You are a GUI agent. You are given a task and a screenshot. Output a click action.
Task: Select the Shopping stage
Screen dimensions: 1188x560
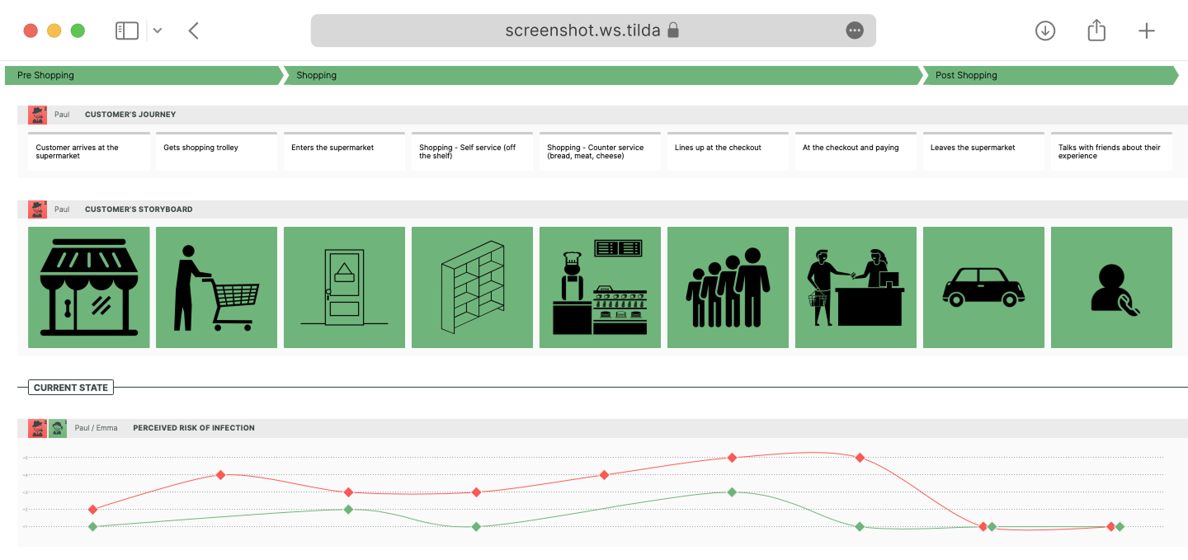(603, 75)
